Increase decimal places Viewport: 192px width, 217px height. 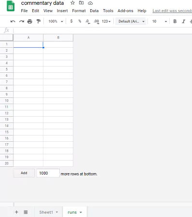pos(96,21)
